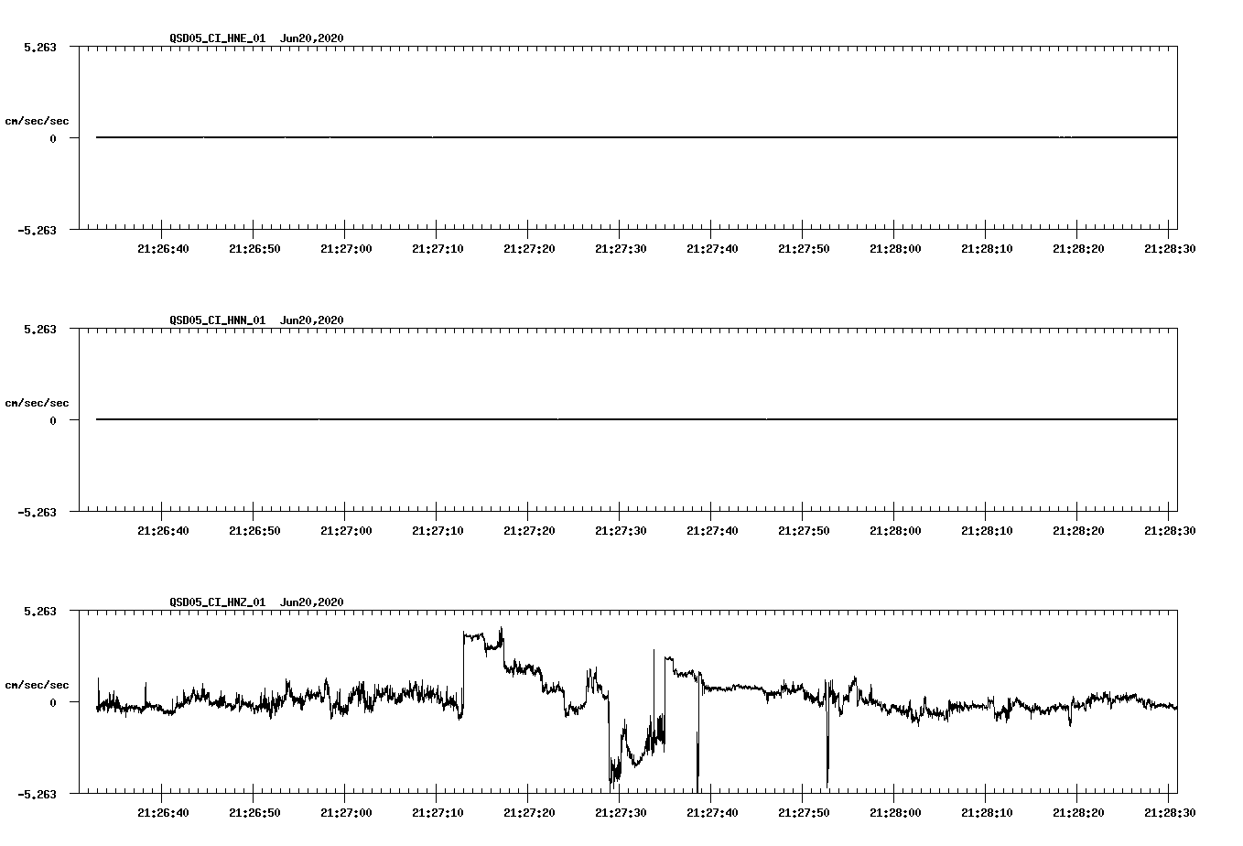Click the HNZ trough near 21:27:30
Screen dimensions: 1243x846
coord(615,772)
